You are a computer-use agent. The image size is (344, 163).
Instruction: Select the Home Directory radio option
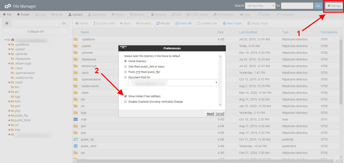pyautogui.click(x=126, y=61)
